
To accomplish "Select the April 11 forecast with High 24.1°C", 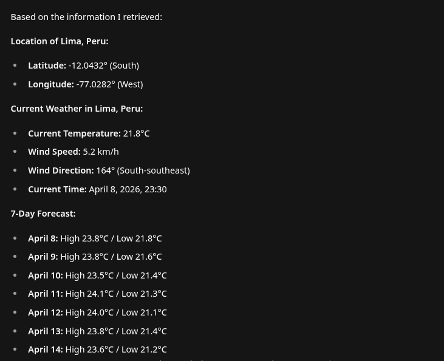I will pyautogui.click(x=97, y=294).
